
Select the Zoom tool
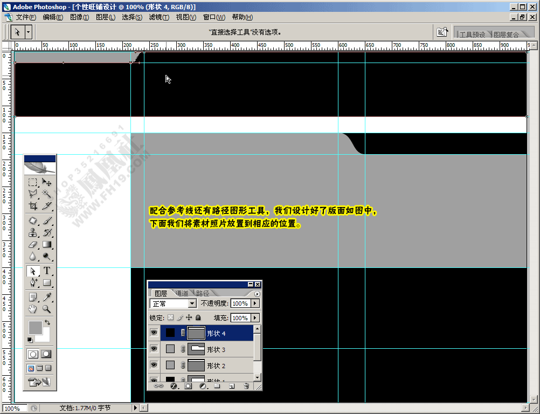pos(46,309)
